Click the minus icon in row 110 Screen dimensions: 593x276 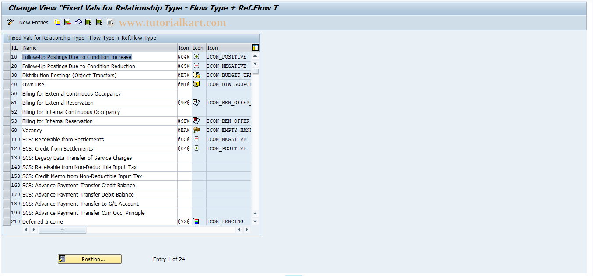click(x=196, y=139)
